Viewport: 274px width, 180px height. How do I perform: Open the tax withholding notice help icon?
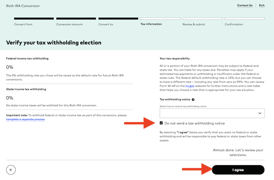pos(193,100)
